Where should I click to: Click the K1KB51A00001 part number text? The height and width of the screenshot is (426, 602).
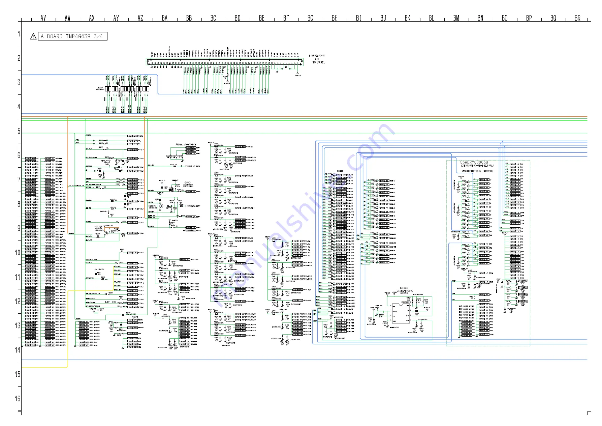pos(317,56)
